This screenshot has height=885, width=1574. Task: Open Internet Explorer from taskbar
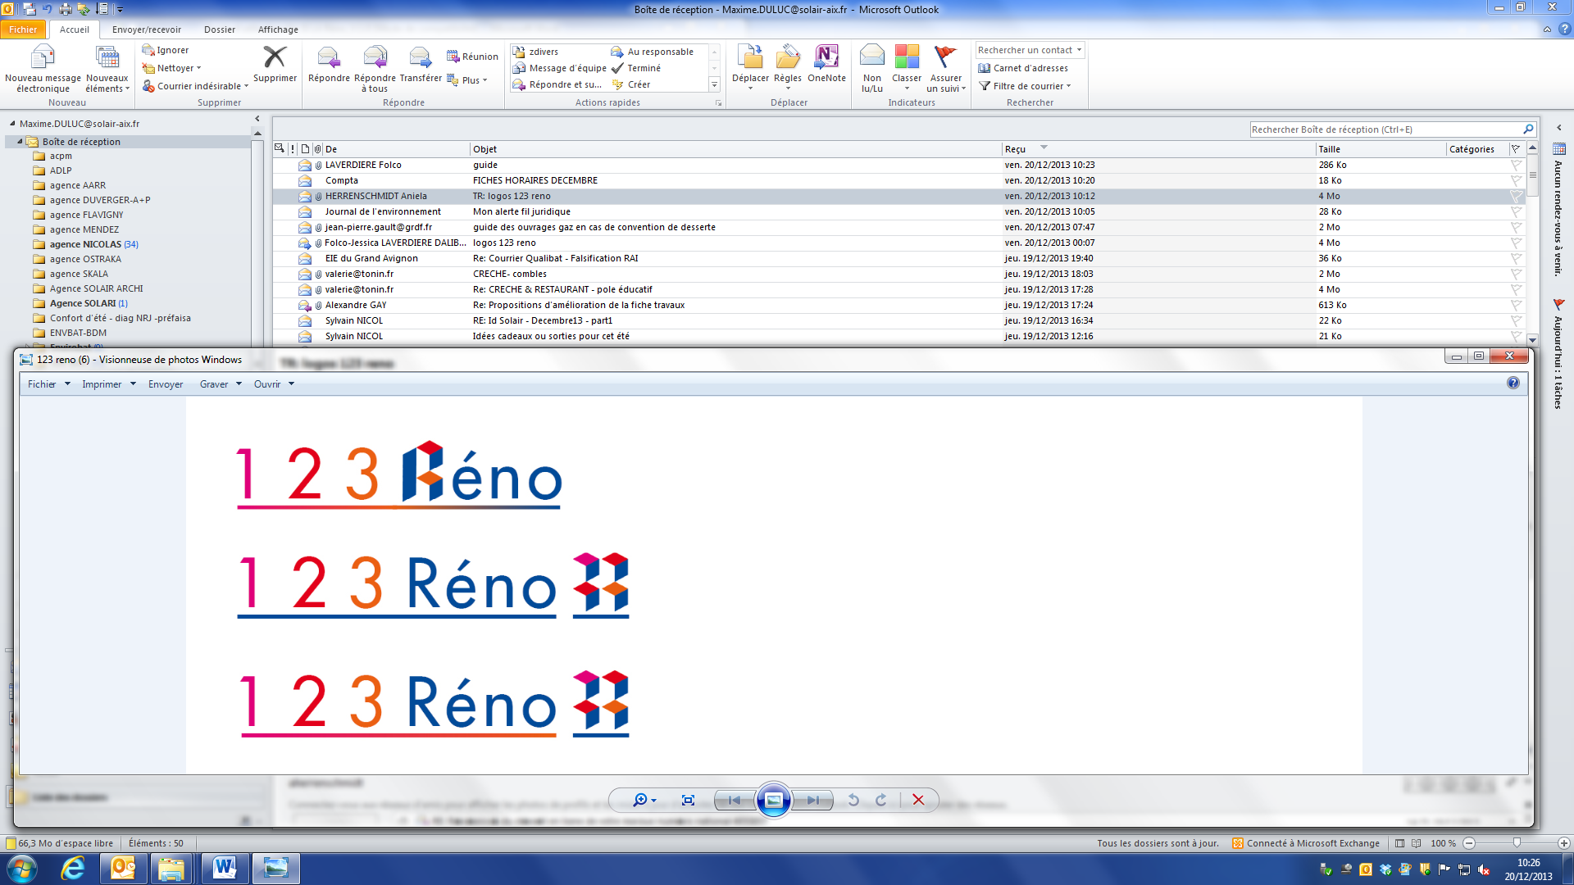[73, 869]
